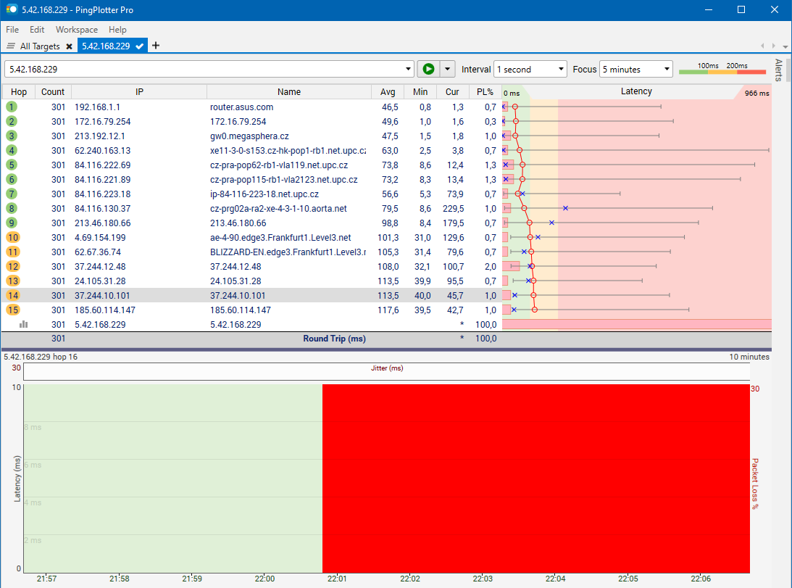Open the Focus '5 minutes' dropdown
The image size is (792, 588).
636,70
